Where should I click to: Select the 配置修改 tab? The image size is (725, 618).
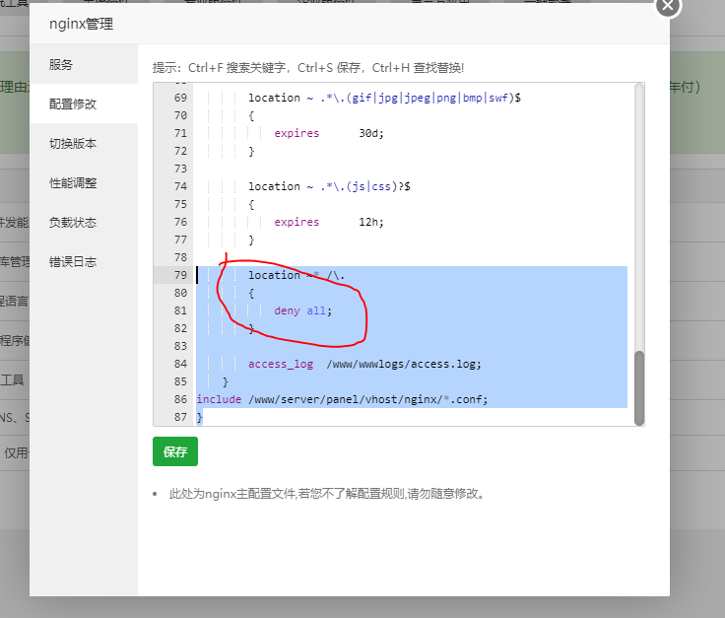pos(84,104)
